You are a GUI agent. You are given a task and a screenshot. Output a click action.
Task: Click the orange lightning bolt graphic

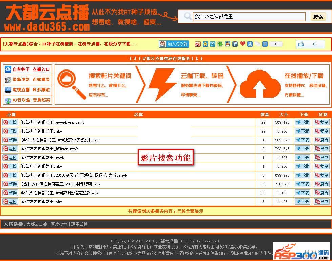click(x=162, y=85)
